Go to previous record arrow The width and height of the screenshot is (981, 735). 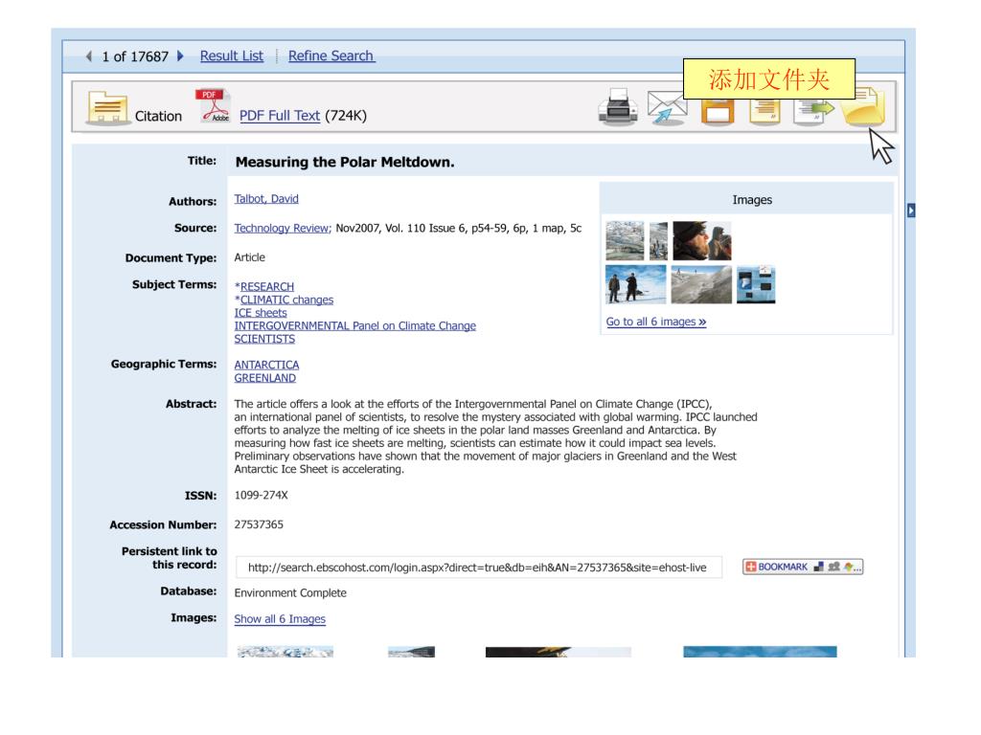(x=89, y=56)
